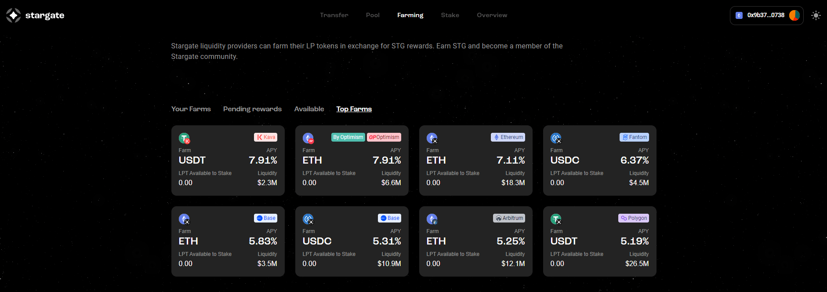The image size is (827, 292).
Task: Click the USDT farm name on Kava card
Action: tap(192, 160)
